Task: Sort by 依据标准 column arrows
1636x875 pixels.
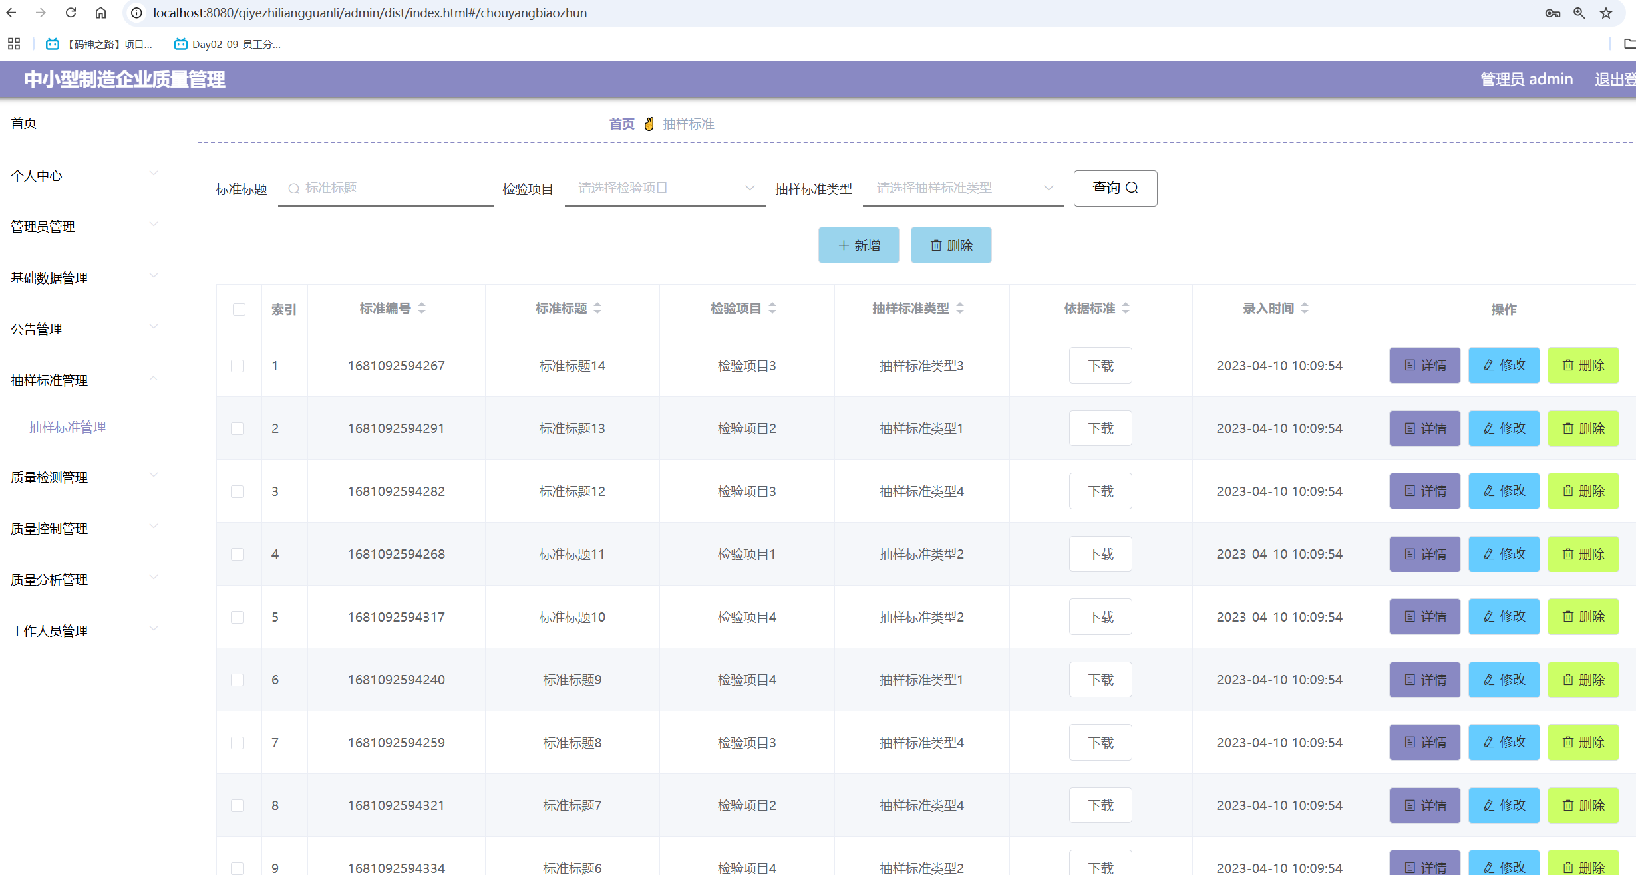Action: click(x=1126, y=308)
